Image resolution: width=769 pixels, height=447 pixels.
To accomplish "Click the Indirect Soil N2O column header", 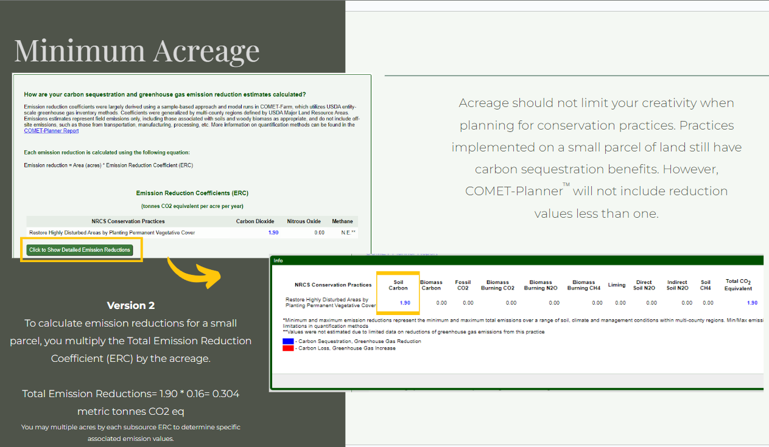I will 677,285.
